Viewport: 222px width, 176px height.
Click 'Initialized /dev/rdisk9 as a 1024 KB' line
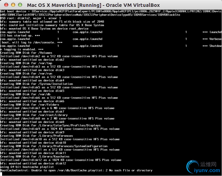60,129
